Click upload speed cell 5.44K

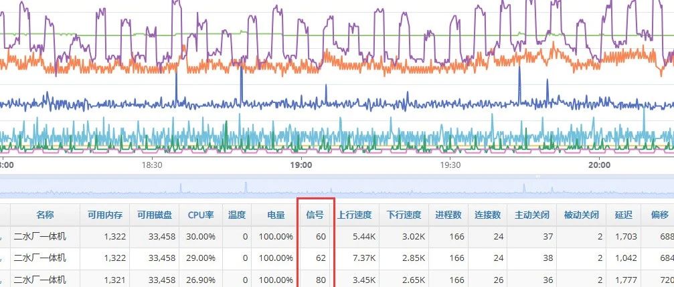point(363,237)
